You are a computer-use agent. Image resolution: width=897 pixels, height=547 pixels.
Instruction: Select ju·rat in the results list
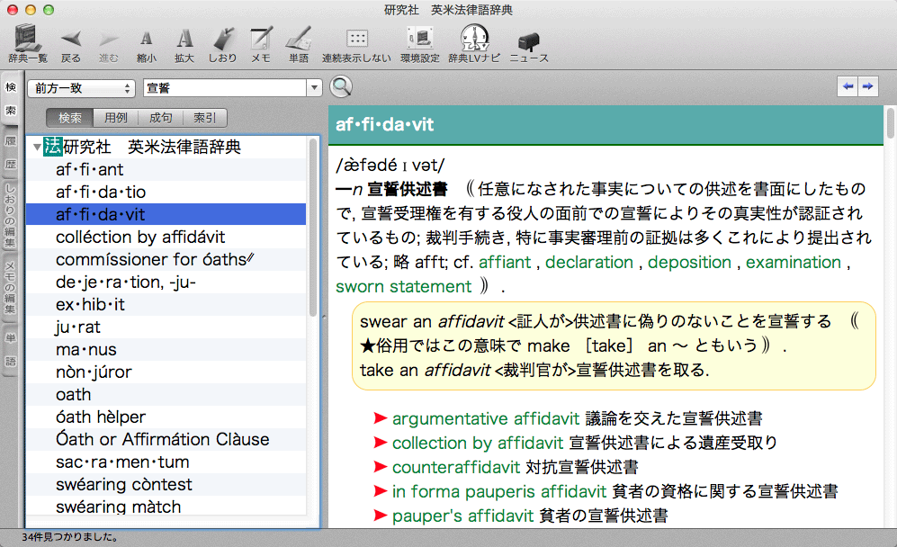tap(166, 327)
